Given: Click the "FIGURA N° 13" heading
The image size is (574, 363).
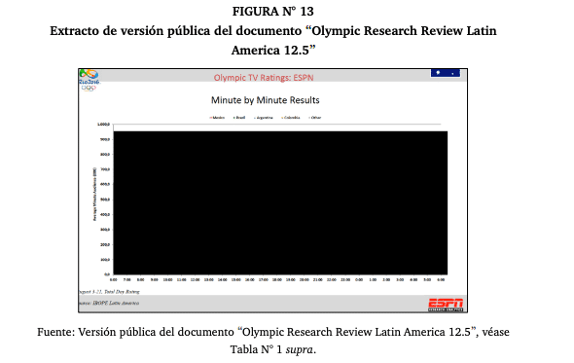Looking at the screenshot, I should [x=273, y=12].
